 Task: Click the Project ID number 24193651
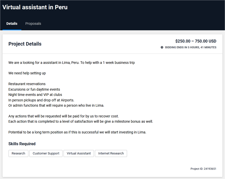click(210, 169)
